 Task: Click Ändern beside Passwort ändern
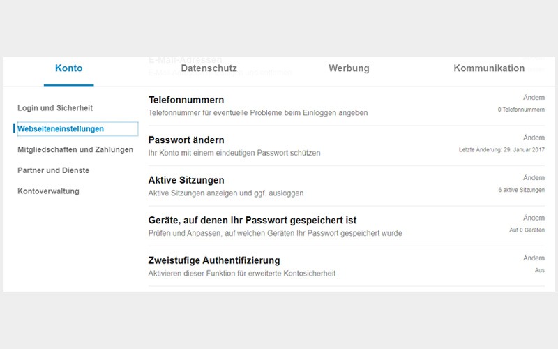534,138
